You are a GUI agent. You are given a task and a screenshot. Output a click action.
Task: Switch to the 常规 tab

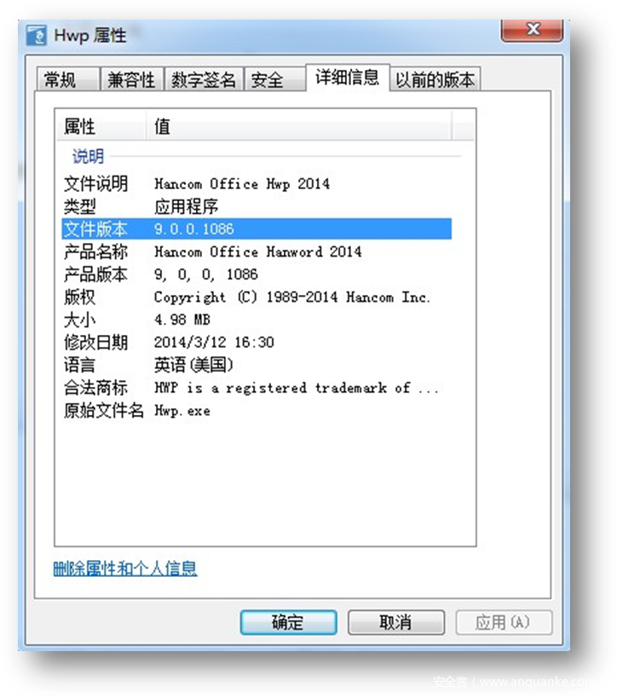(x=67, y=79)
